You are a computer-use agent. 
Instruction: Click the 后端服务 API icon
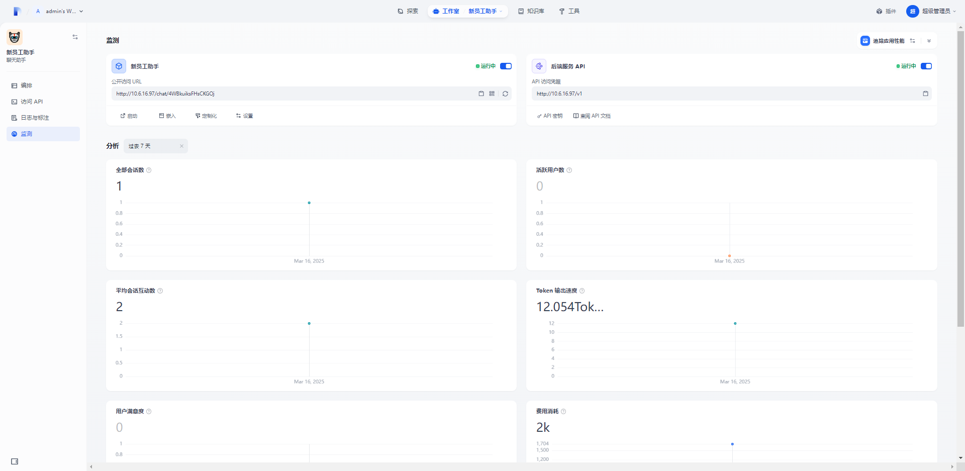(x=539, y=66)
